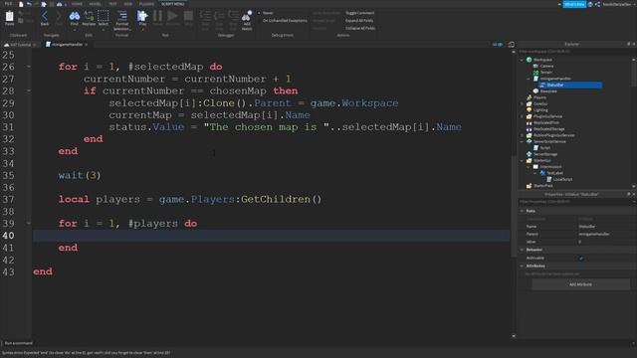
Task: Collapse the Workspace tree node
Action: point(522,60)
